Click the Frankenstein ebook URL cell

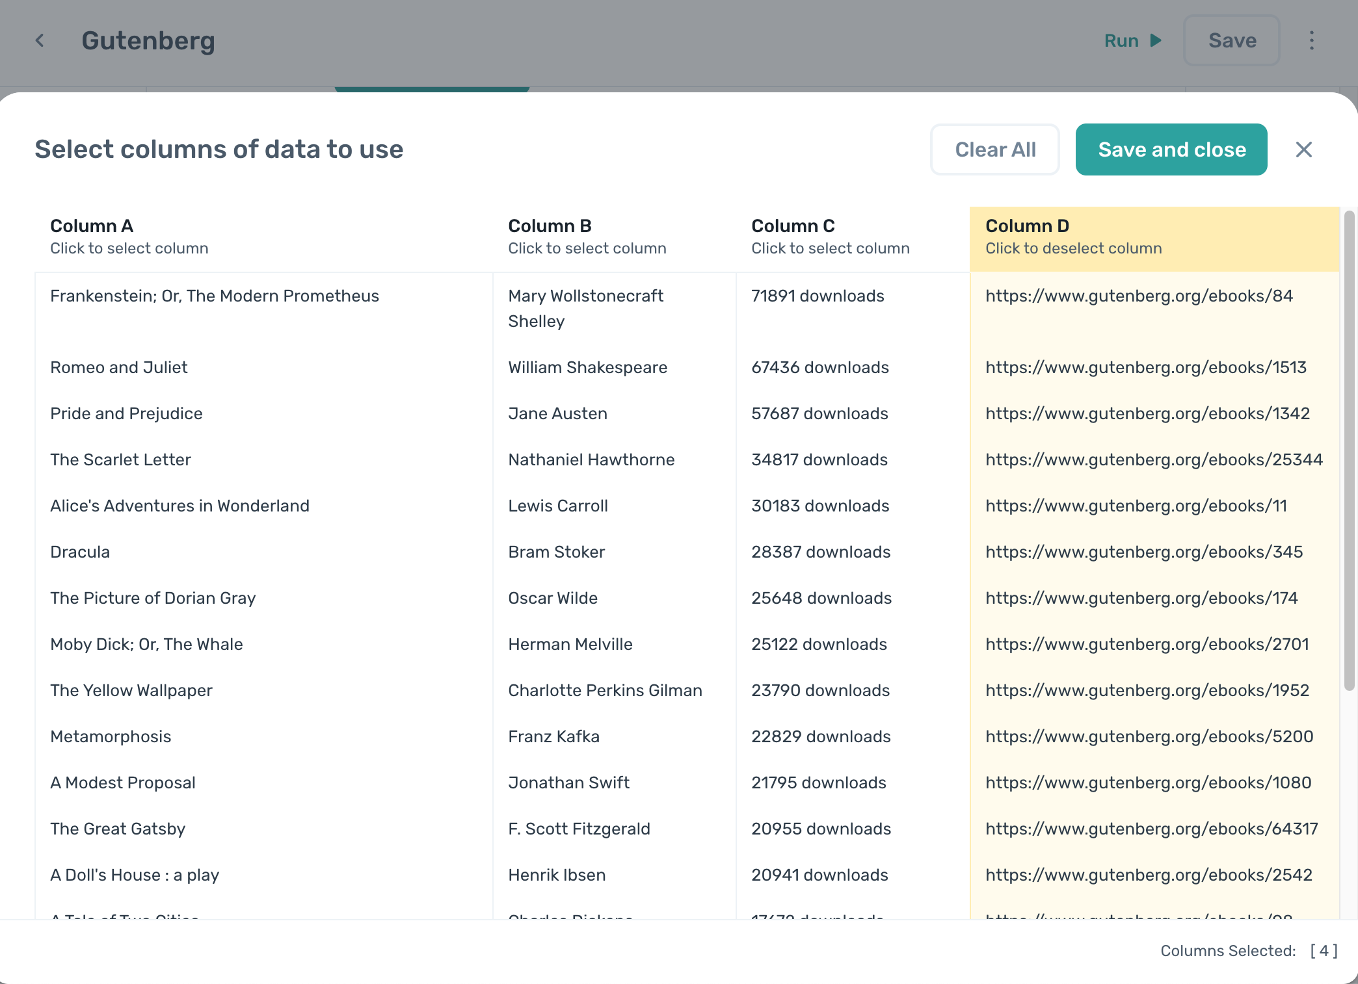(1139, 296)
